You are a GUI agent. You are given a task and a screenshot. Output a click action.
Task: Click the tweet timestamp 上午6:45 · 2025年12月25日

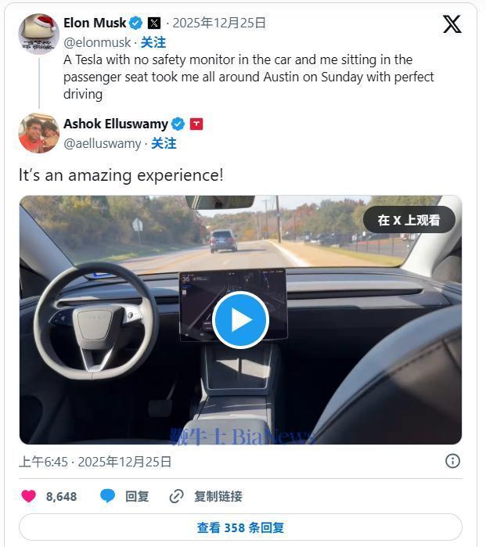(95, 462)
